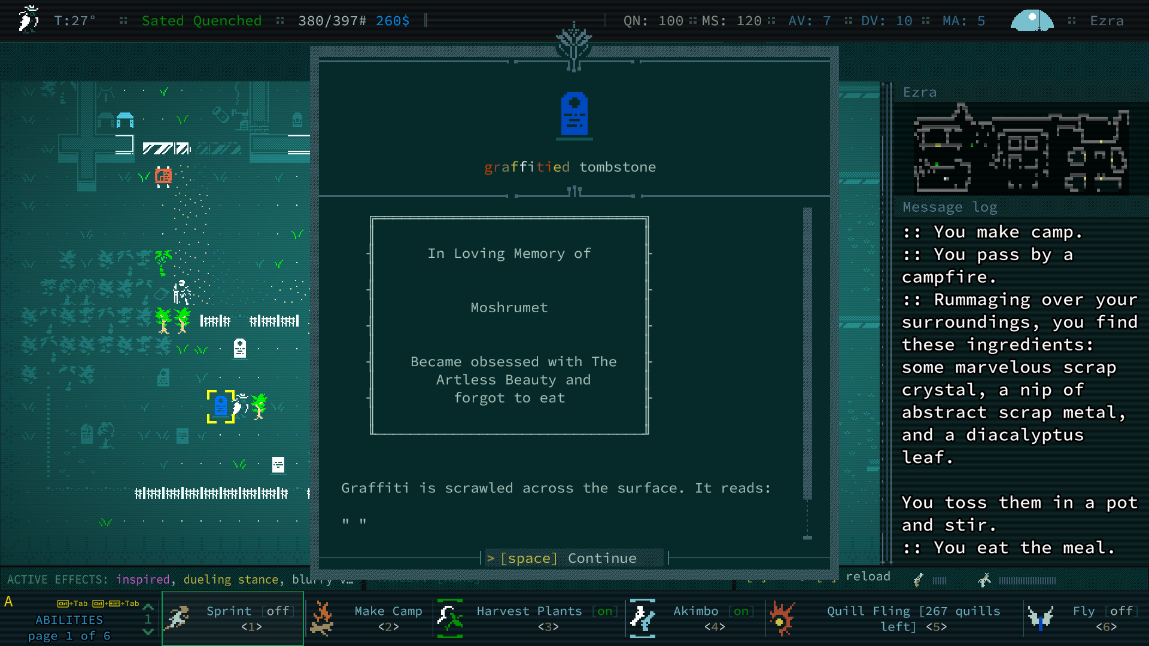Click the AV: 7 armor stat
This screenshot has height=646, width=1149.
[810, 21]
